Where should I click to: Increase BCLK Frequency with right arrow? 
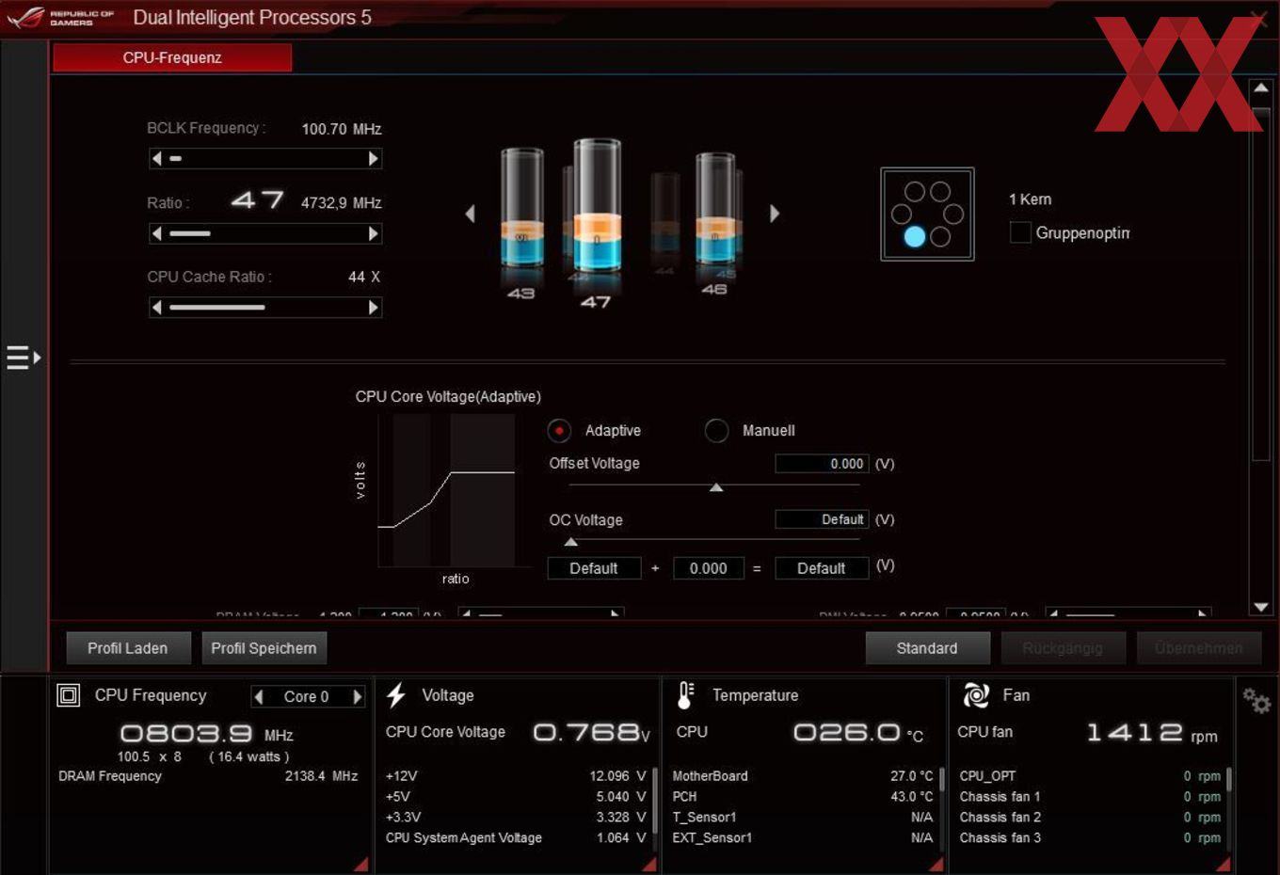coord(374,159)
